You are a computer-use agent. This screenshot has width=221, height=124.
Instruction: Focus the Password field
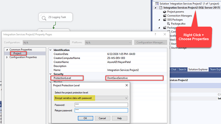(101, 105)
